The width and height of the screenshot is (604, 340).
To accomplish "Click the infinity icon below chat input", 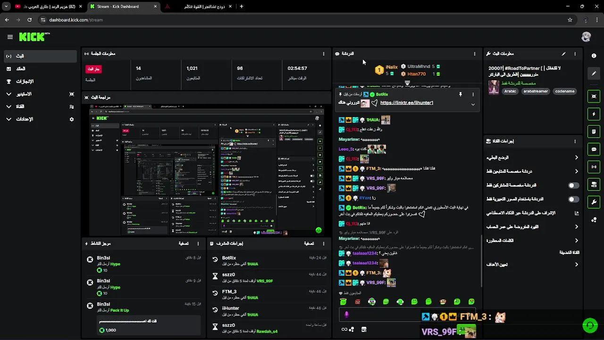I will coord(344,330).
